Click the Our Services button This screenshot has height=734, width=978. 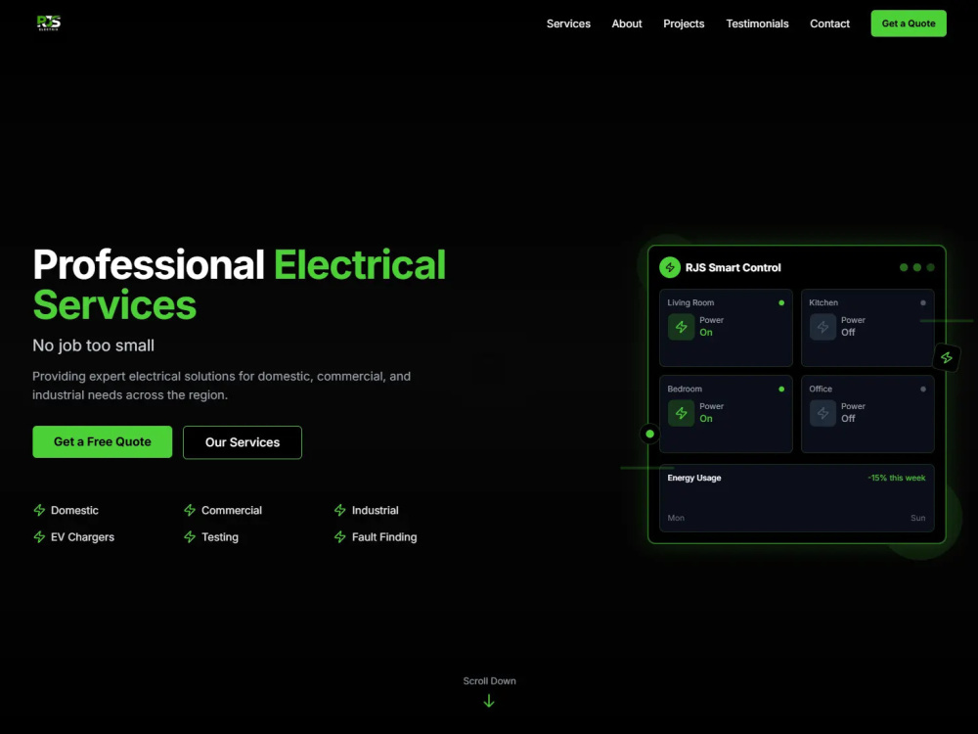tap(242, 442)
